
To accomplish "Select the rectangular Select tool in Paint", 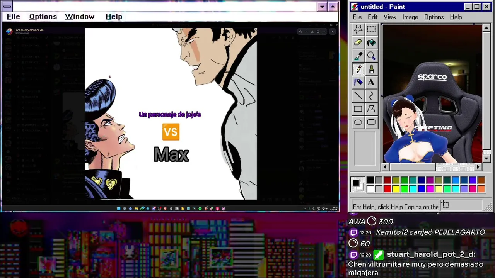I will (371, 29).
